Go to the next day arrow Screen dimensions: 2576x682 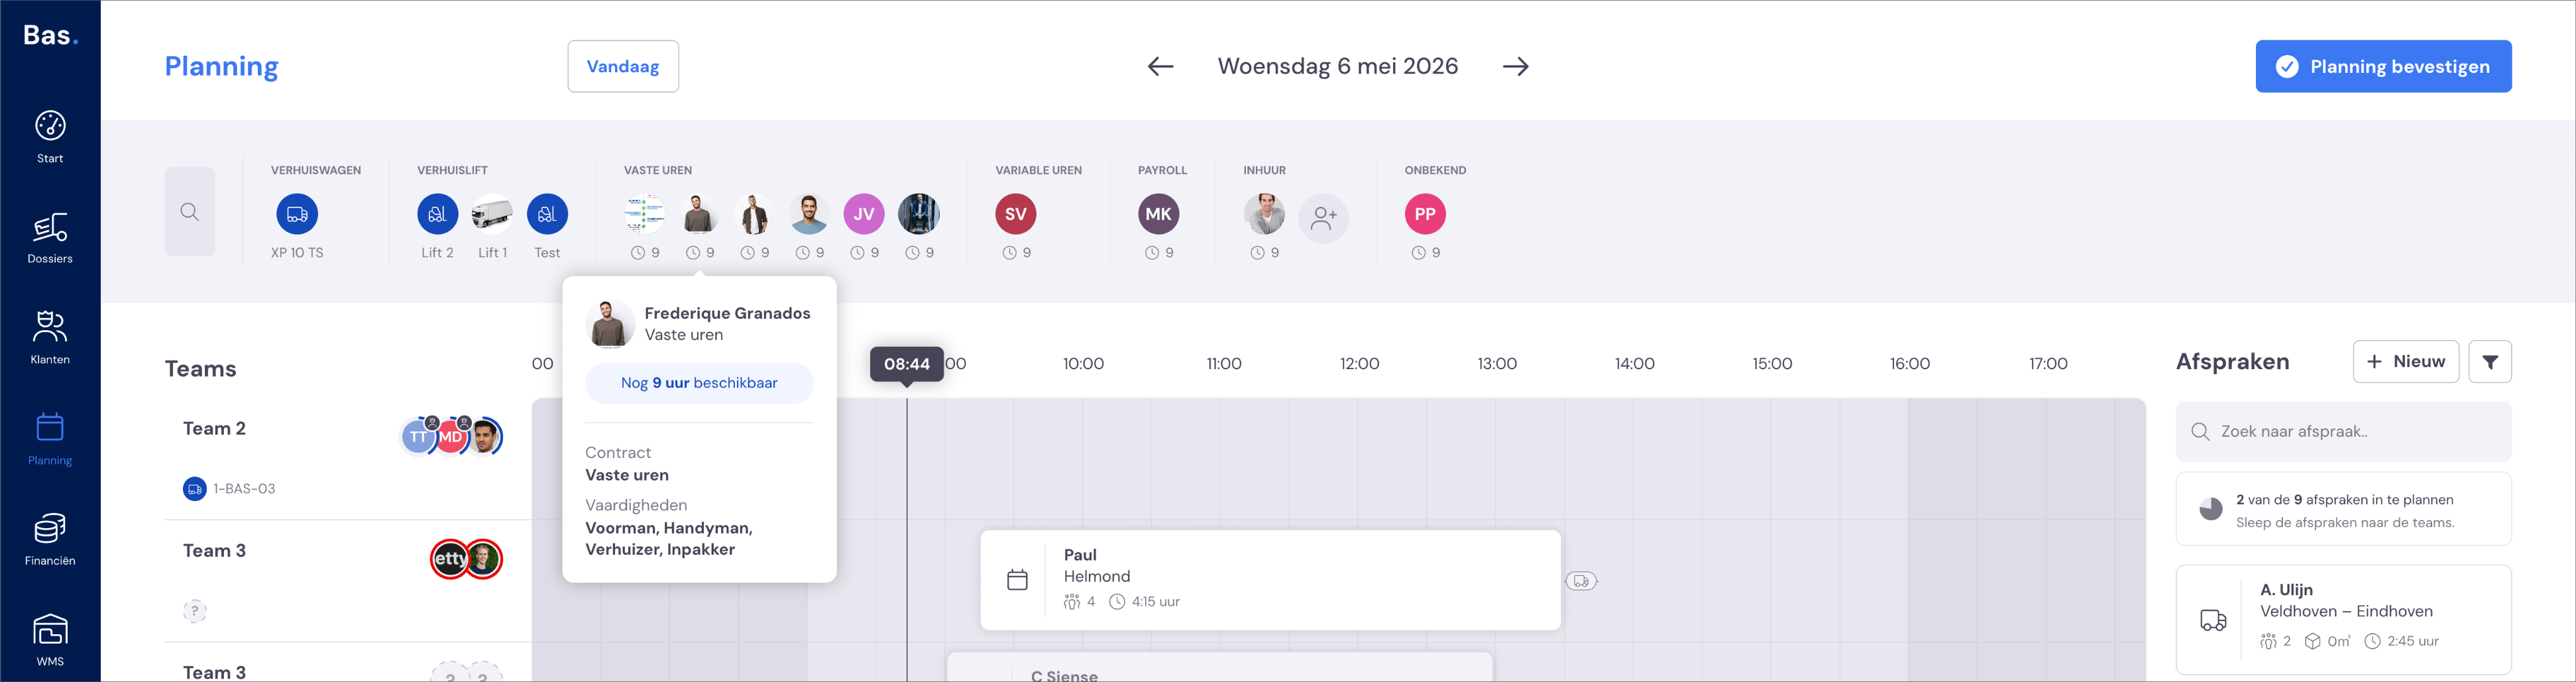pos(1516,67)
